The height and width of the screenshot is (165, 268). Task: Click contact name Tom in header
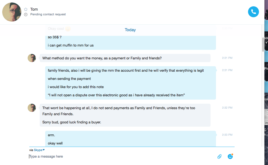pyautogui.click(x=34, y=9)
